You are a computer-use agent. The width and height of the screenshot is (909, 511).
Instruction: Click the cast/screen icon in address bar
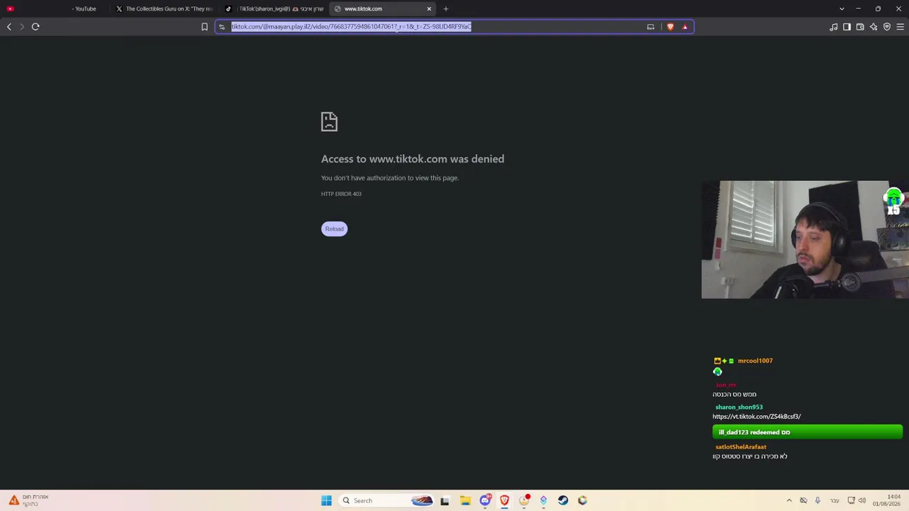pos(651,27)
